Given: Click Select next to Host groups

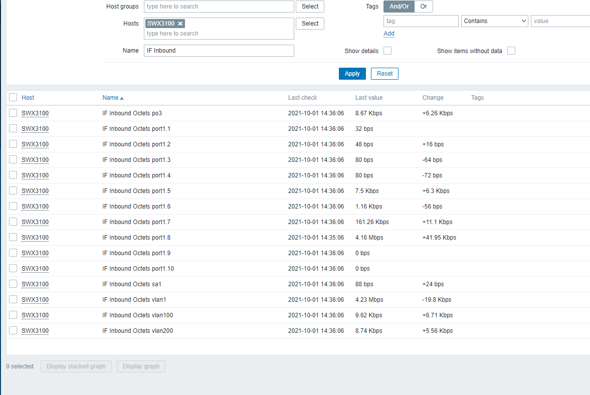Looking at the screenshot, I should (x=310, y=7).
